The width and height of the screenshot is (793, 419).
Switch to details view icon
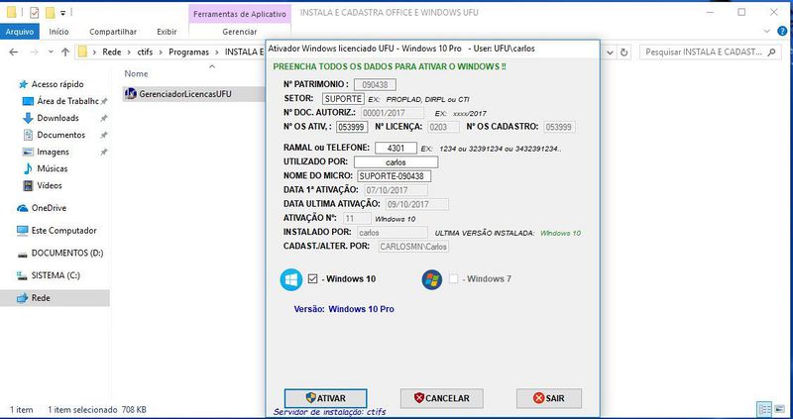[764, 409]
